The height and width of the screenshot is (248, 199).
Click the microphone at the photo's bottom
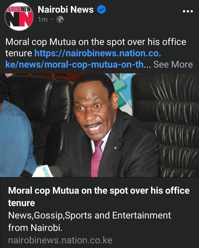click(46, 171)
